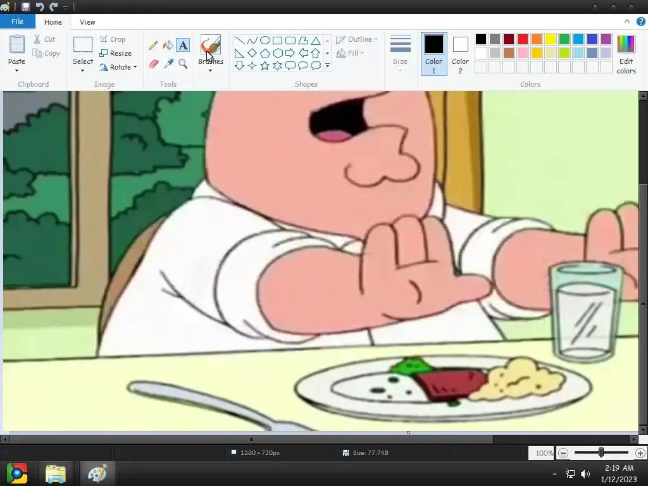
Task: Pick the Triangle shape
Action: coord(316,40)
